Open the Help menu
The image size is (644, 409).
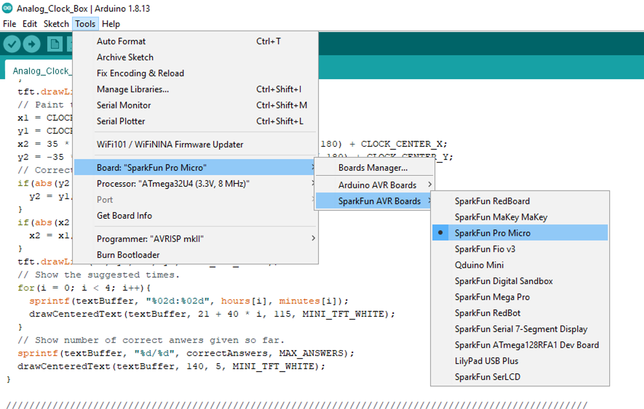coord(111,24)
